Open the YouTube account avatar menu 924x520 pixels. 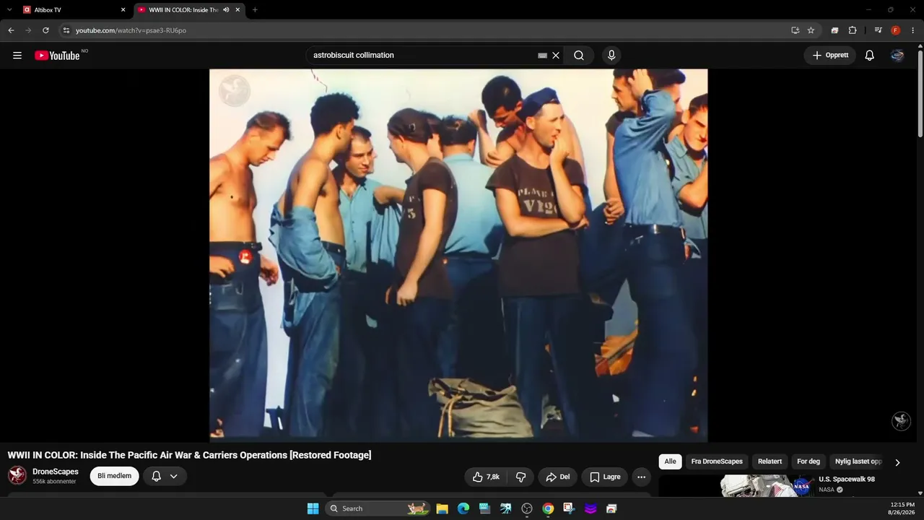click(897, 56)
